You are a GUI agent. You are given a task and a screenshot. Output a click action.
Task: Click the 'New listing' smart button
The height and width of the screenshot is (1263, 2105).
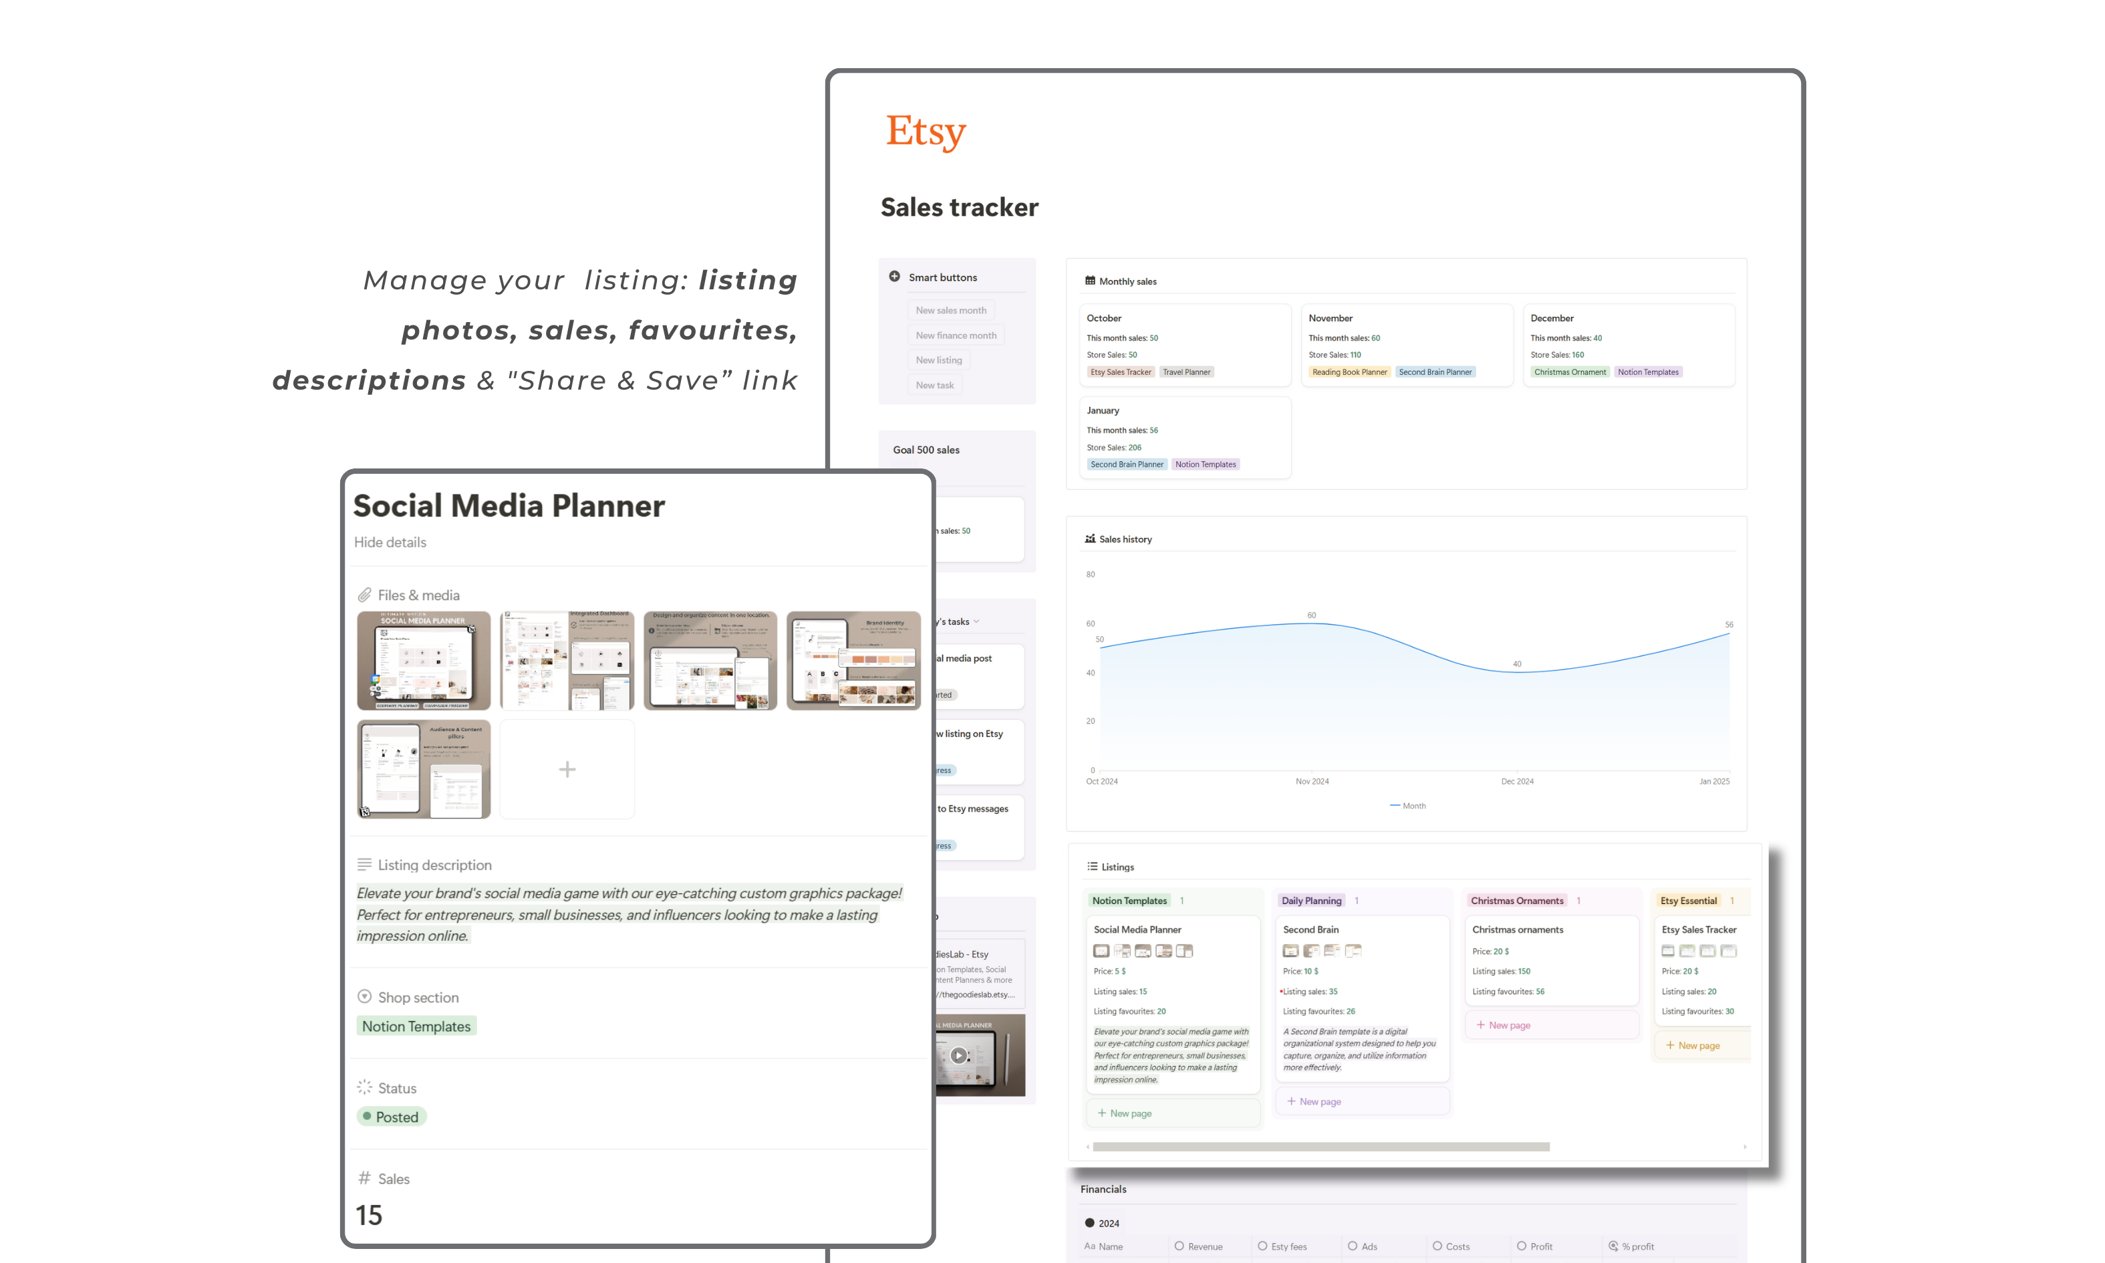[x=938, y=360]
